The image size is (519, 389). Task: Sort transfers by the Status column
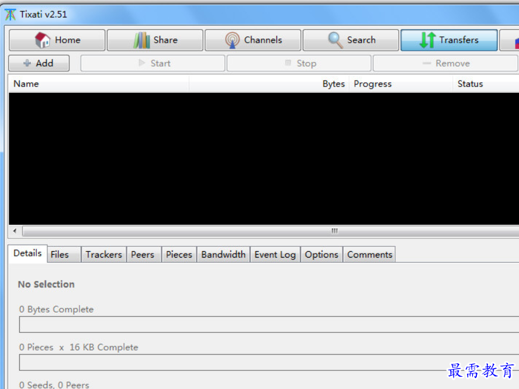tap(486, 84)
